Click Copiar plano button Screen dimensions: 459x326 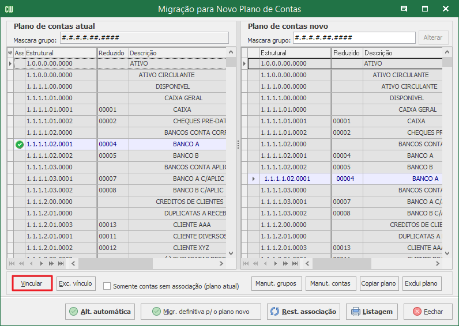point(379,283)
